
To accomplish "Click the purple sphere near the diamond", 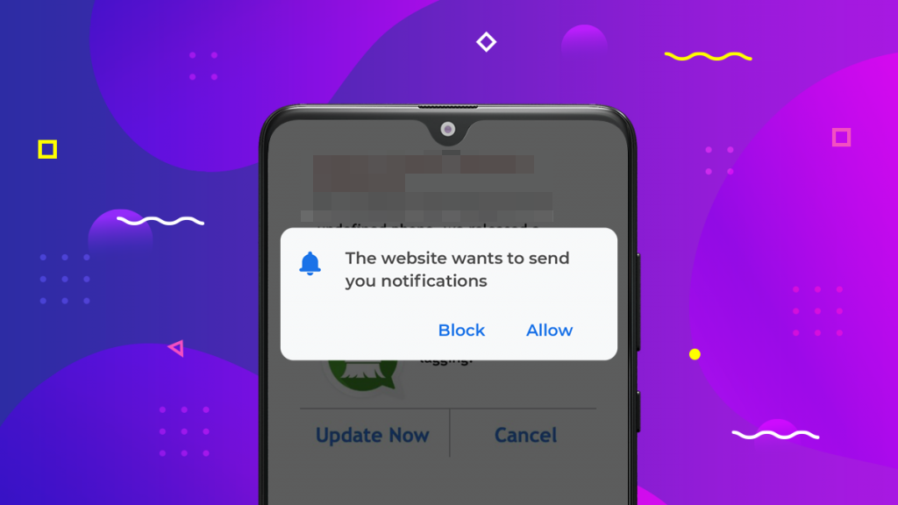I will point(584,41).
